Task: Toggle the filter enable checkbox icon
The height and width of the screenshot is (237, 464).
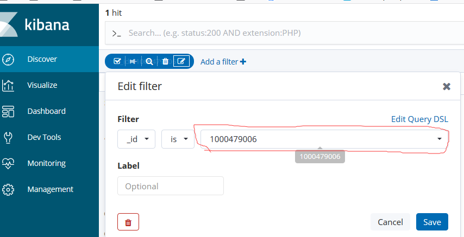Action: (117, 62)
